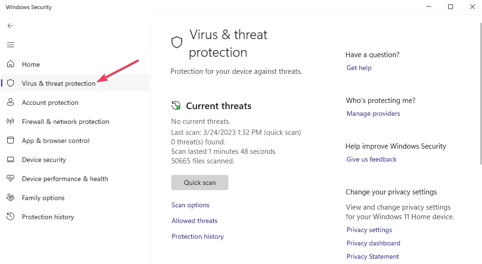Image resolution: width=482 pixels, height=264 pixels.
Task: Click the Device performance & health heart icon
Action: click(10, 179)
